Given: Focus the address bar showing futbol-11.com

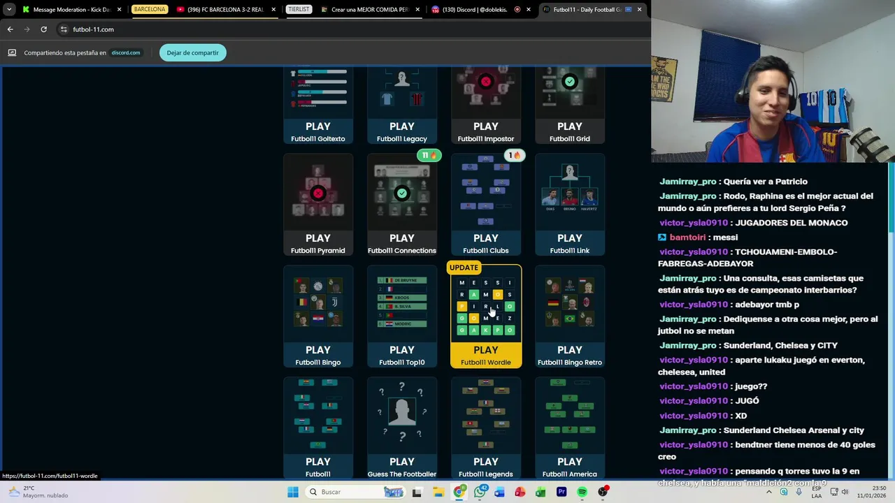Looking at the screenshot, I should click(x=350, y=29).
